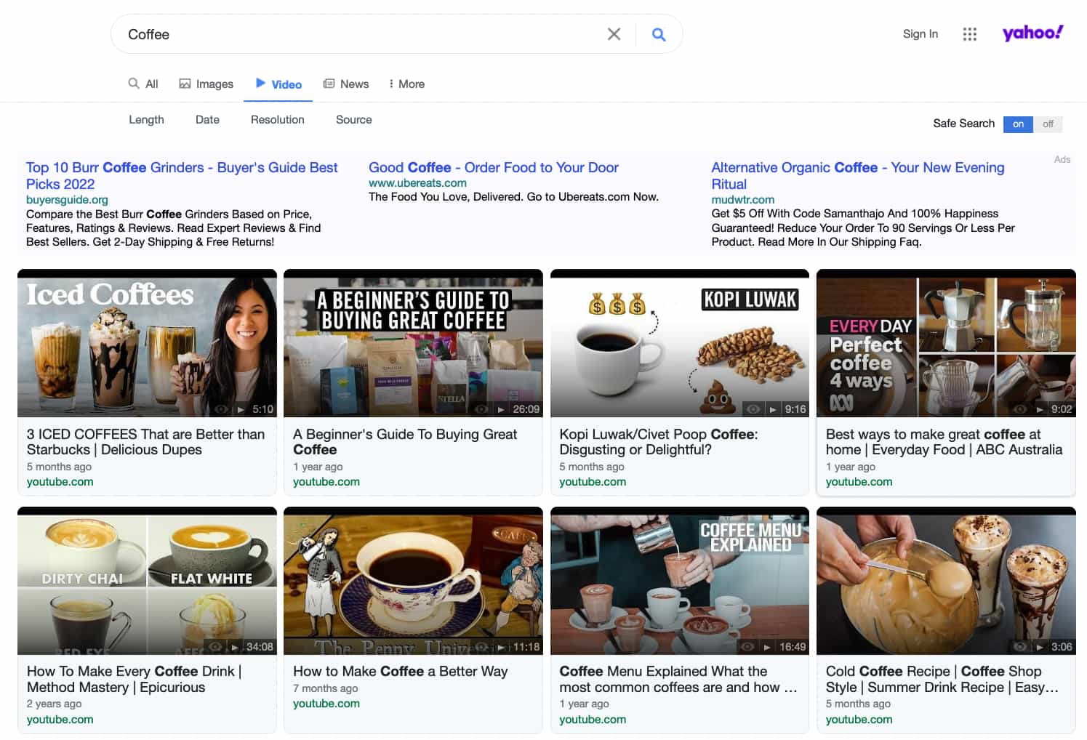Click play icon on Beginner's Guide thumbnail
Viewport: 1087px width, 740px height.
(x=501, y=409)
